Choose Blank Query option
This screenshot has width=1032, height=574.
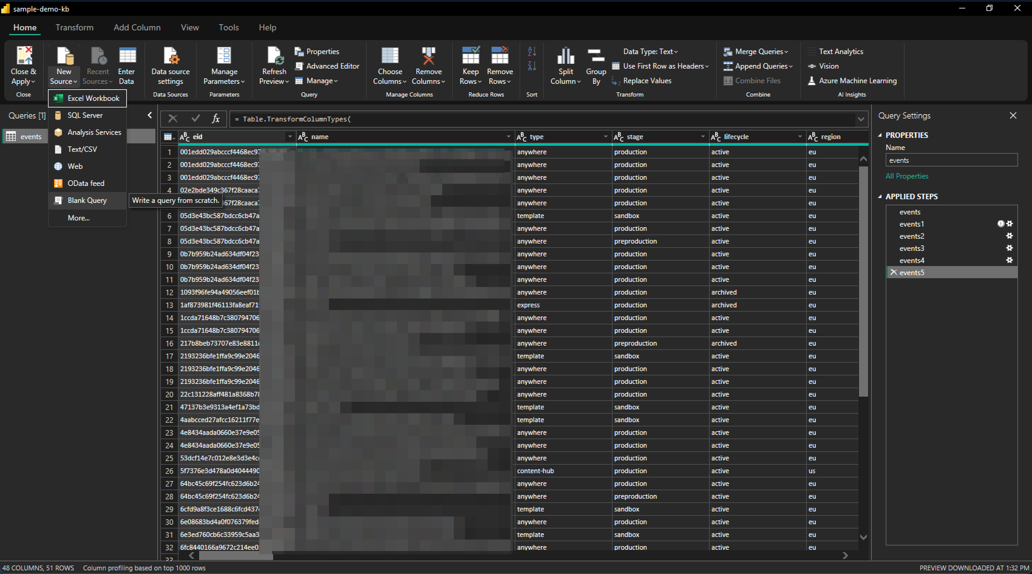[87, 200]
